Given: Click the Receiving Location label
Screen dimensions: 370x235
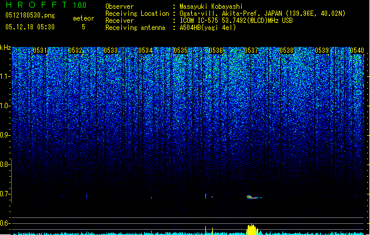Looking at the screenshot, I should pyautogui.click(x=137, y=14).
